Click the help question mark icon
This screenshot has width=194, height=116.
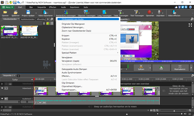click(191, 7)
